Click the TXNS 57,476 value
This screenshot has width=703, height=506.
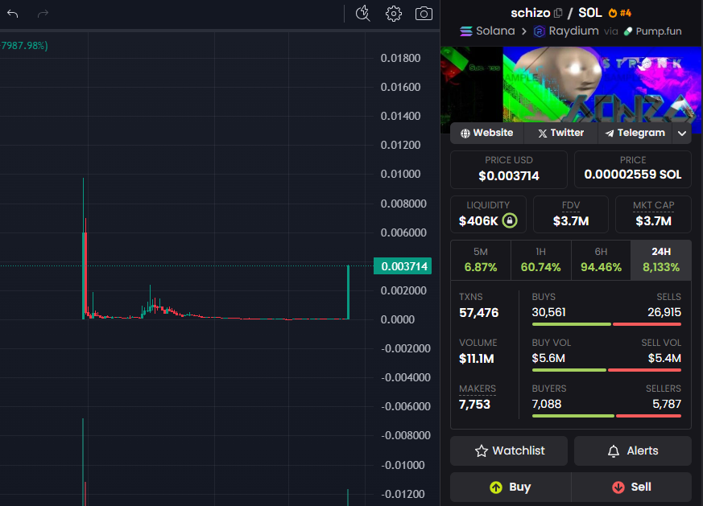click(479, 313)
